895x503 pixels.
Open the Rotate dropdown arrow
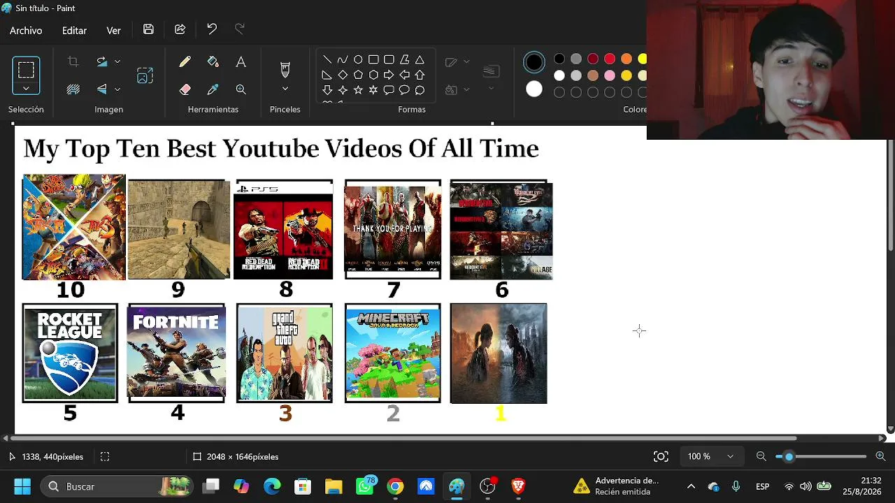click(117, 61)
